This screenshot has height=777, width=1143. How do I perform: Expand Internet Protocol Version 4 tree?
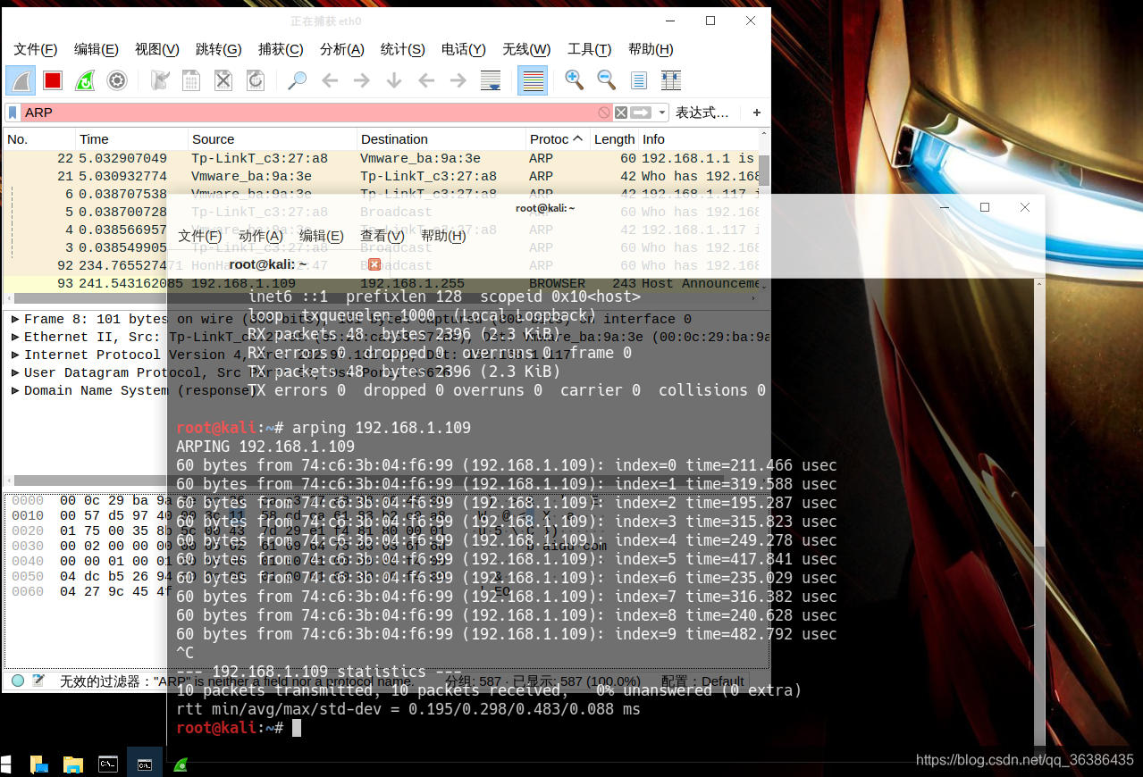point(15,355)
